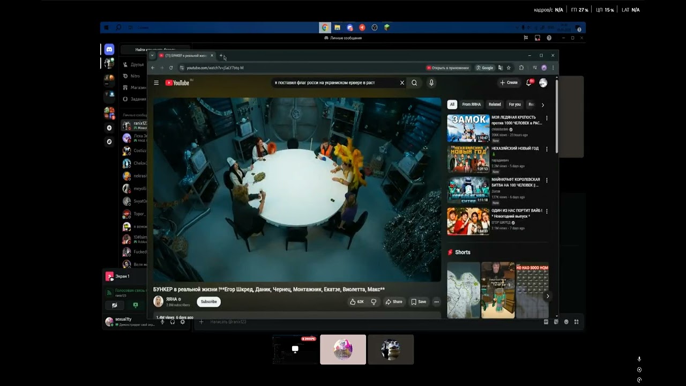Viewport: 686px width, 386px height.
Task: Add a server in Discord sidebar
Action: coord(109,128)
